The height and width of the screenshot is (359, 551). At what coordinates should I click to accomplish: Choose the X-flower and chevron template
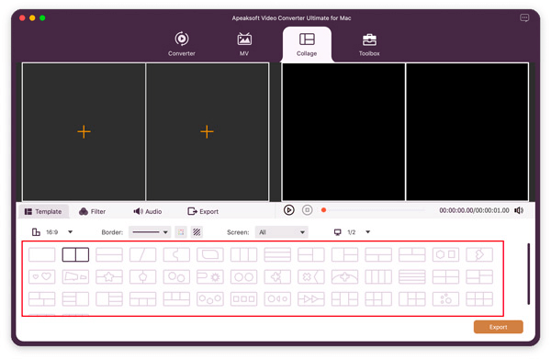[x=311, y=276]
